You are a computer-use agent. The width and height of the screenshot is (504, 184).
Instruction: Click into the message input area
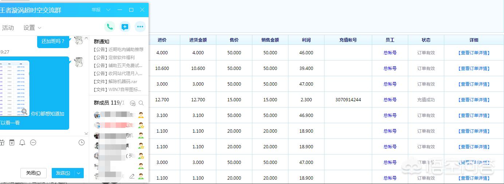pos(44,157)
